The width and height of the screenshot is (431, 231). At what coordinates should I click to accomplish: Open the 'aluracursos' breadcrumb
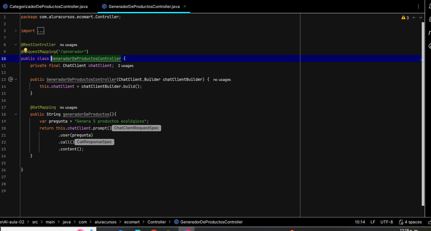point(105,222)
